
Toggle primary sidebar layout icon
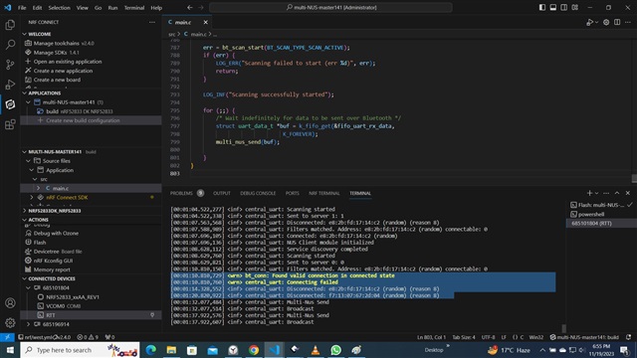click(542, 7)
